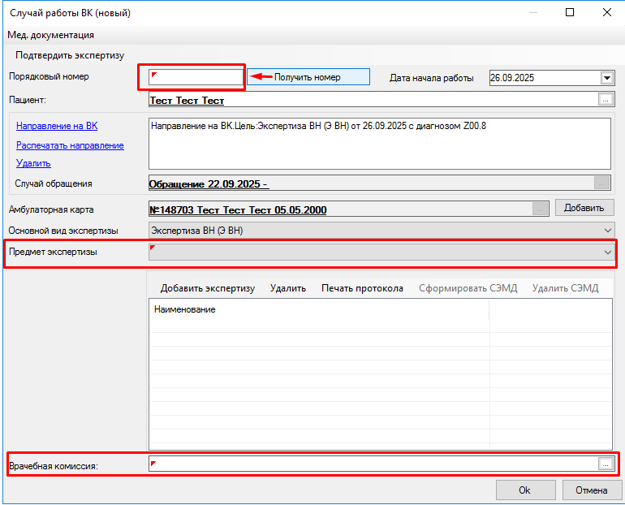
Task: Click Удалить in the expertise toolbar
Action: pos(287,288)
